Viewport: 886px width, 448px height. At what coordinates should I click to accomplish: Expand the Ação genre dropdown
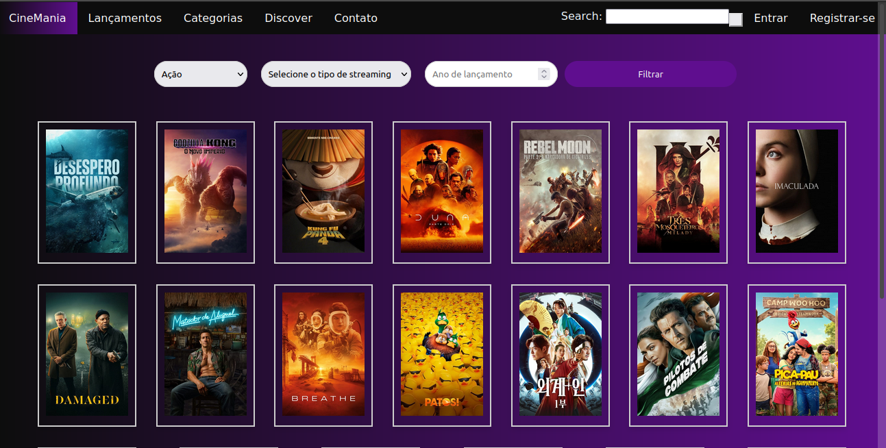pos(201,74)
